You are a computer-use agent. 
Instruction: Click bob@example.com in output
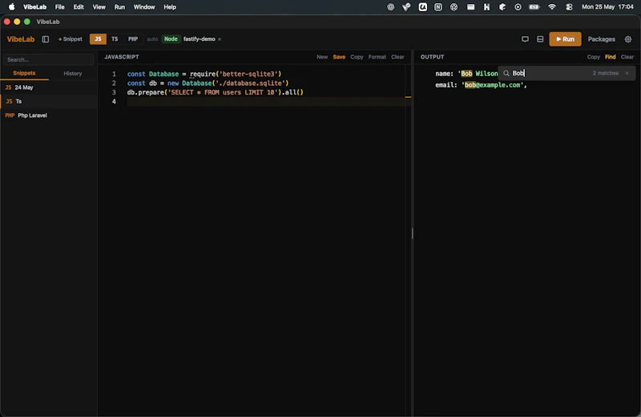[493, 85]
